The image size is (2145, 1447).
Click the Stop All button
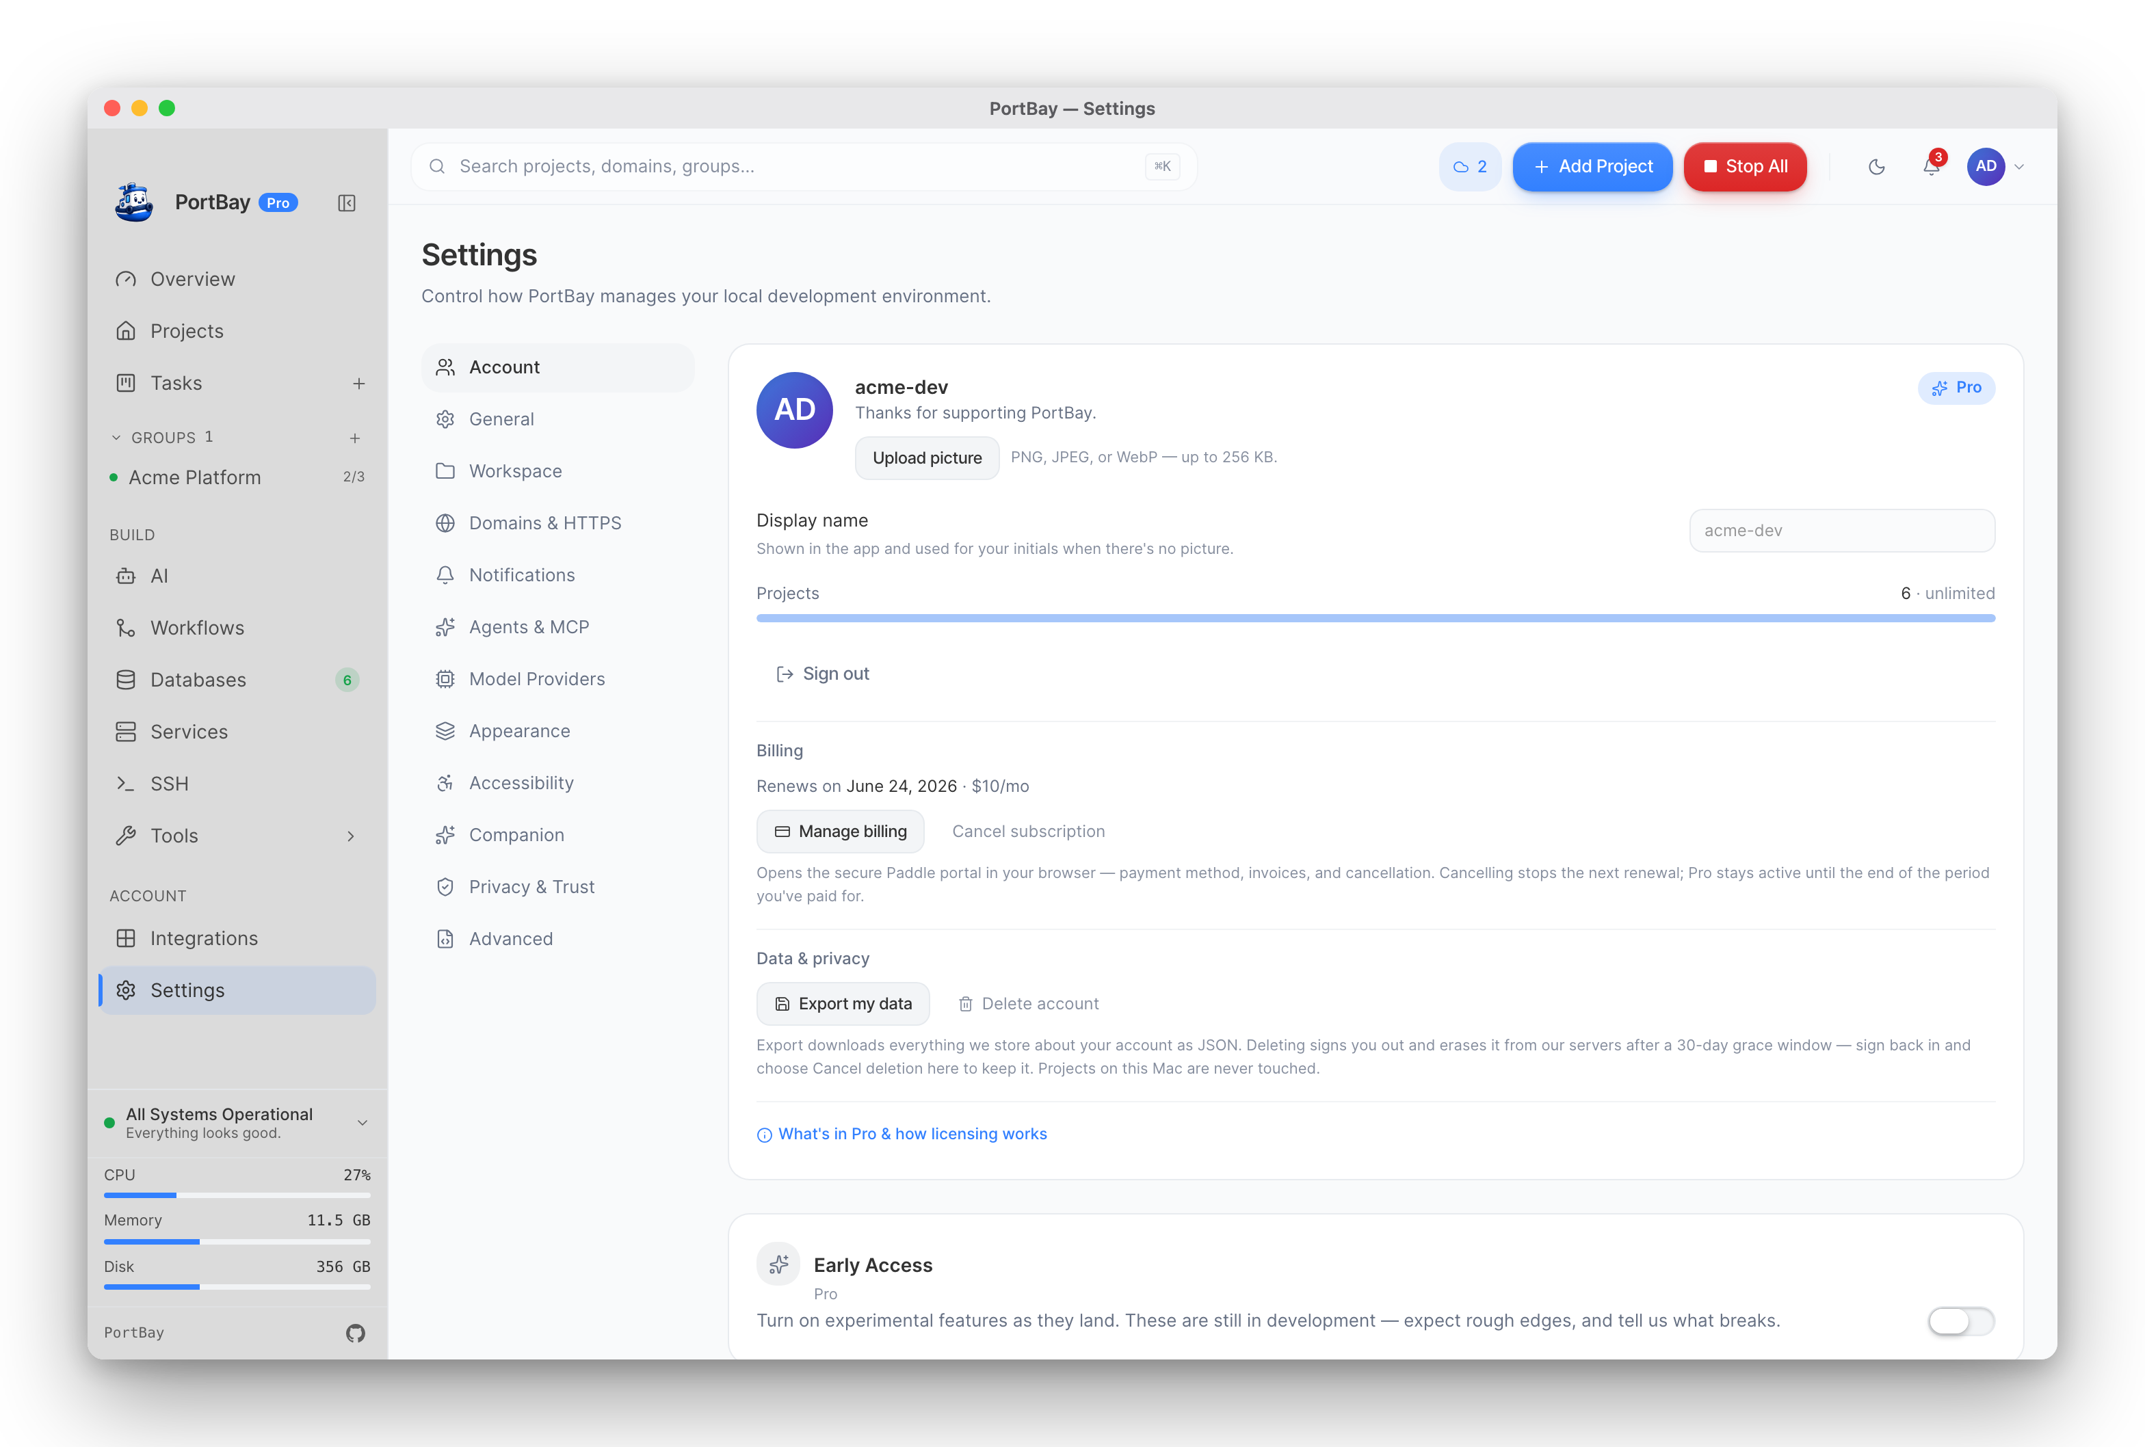click(1744, 167)
